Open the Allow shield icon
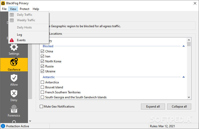 click(x=14, y=78)
